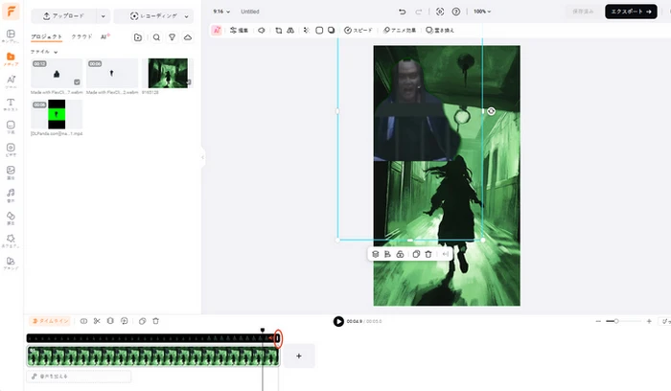The width and height of the screenshot is (671, 391).
Task: Open the Templates sidebar panel
Action: click(11, 35)
